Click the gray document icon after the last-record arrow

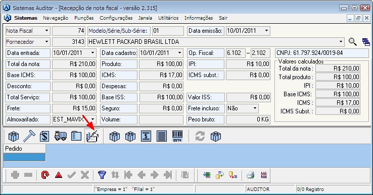tap(185, 175)
